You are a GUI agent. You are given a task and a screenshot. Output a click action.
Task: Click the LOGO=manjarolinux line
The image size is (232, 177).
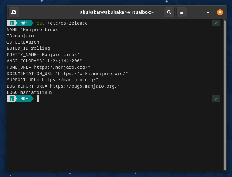(x=30, y=92)
